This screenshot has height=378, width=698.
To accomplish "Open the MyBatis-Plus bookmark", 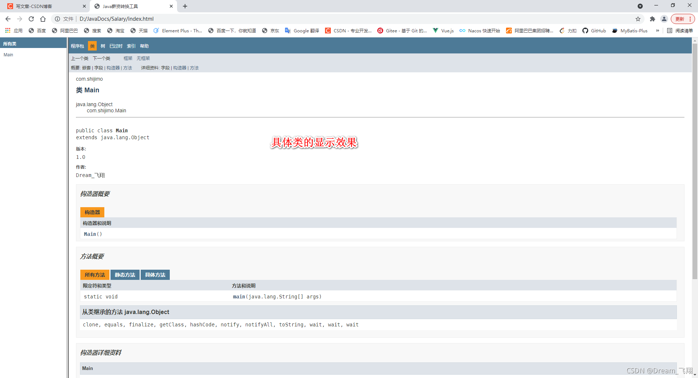I will [630, 31].
